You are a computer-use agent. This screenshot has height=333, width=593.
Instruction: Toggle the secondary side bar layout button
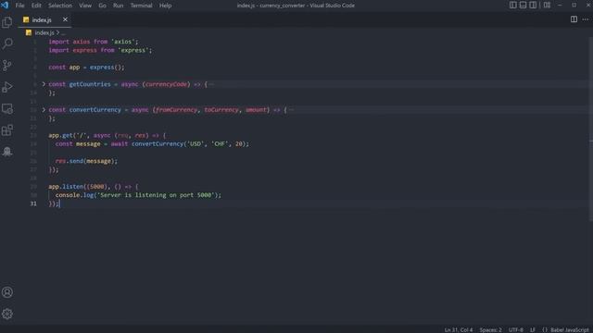pos(533,6)
